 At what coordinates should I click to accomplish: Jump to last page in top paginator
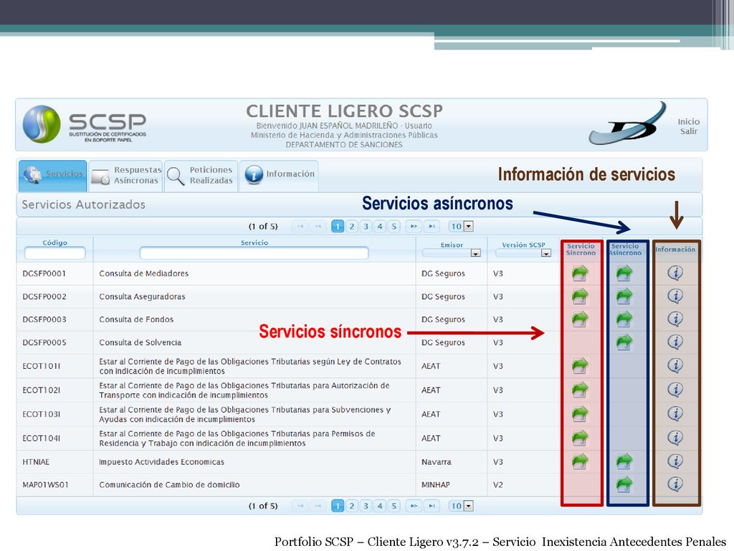(x=432, y=226)
